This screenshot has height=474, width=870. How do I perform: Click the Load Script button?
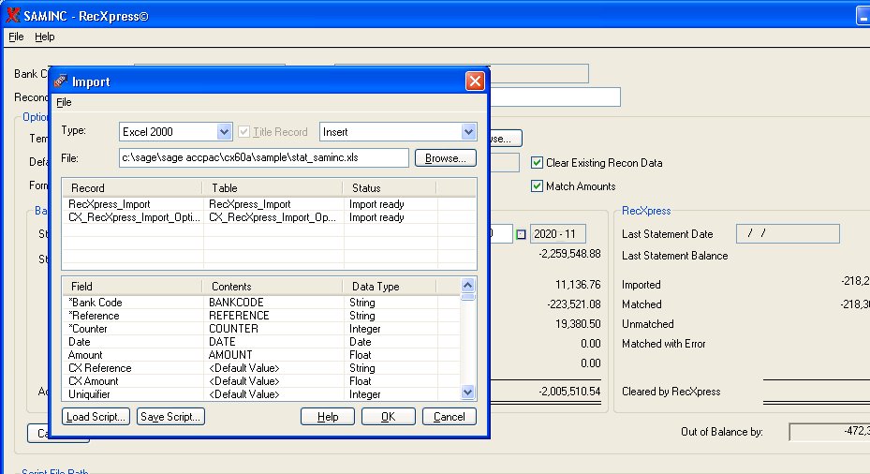(97, 417)
